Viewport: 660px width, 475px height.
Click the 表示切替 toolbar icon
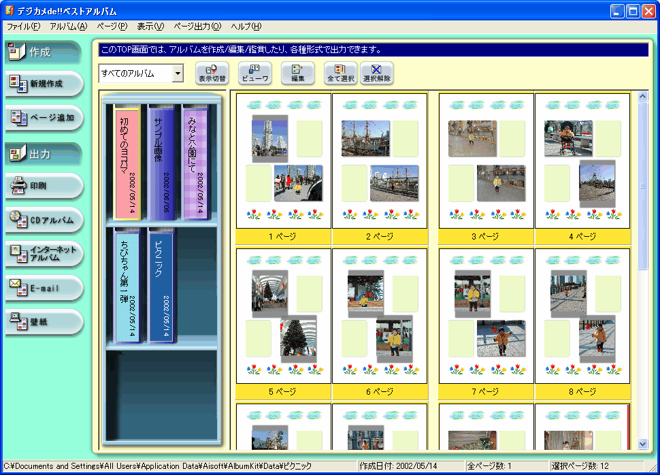pyautogui.click(x=212, y=73)
